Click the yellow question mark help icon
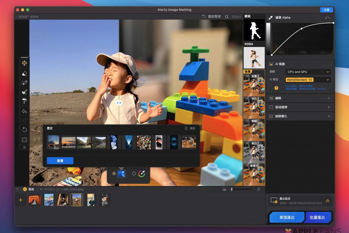The width and height of the screenshot is (349, 233). click(276, 88)
